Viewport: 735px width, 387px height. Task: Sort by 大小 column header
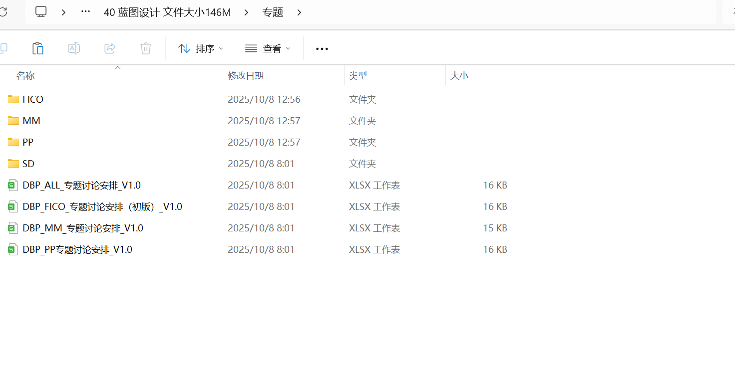pyautogui.click(x=459, y=76)
